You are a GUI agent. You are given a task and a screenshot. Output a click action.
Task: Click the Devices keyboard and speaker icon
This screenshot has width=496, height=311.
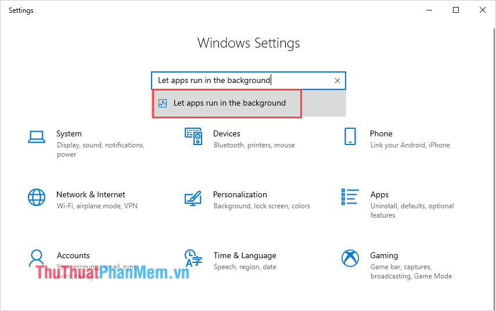(193, 136)
